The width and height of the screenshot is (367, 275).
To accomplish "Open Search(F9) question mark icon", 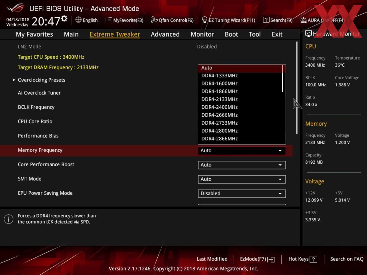I will tap(266, 20).
